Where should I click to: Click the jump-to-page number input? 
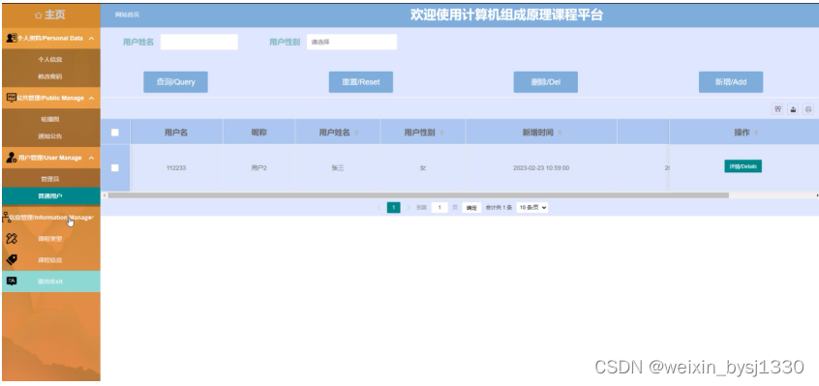coord(440,208)
